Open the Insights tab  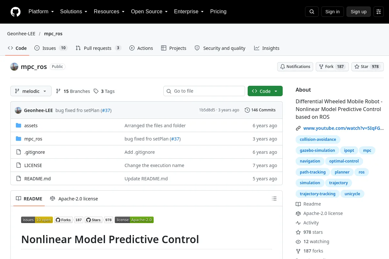(266, 48)
